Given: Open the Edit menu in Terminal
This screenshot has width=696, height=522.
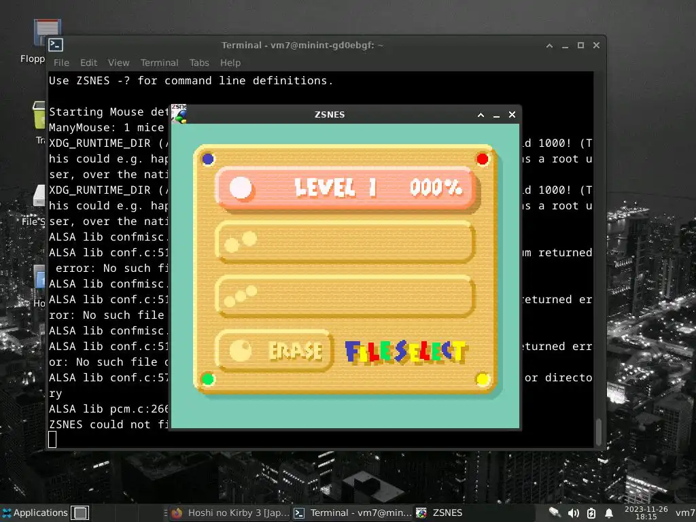Looking at the screenshot, I should click(88, 63).
